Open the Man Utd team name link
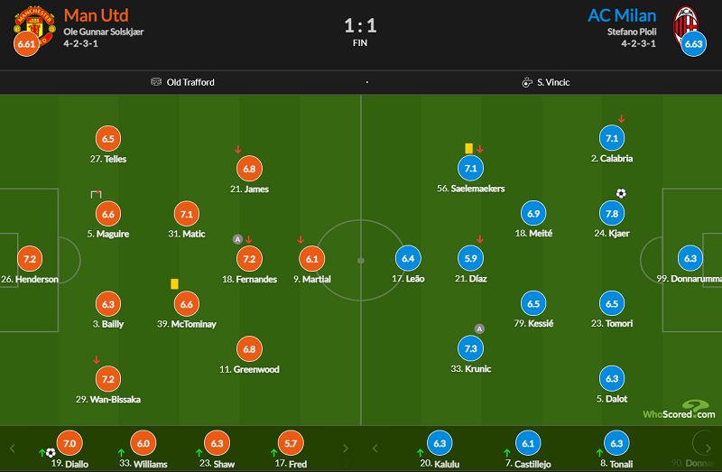The width and height of the screenshot is (722, 472). [97, 15]
